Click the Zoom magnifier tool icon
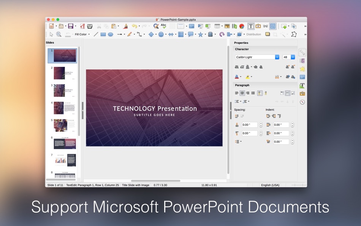Image resolution: width=361 pixels, height=226 pixels. 59,34
